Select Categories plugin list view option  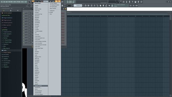point(52,11)
